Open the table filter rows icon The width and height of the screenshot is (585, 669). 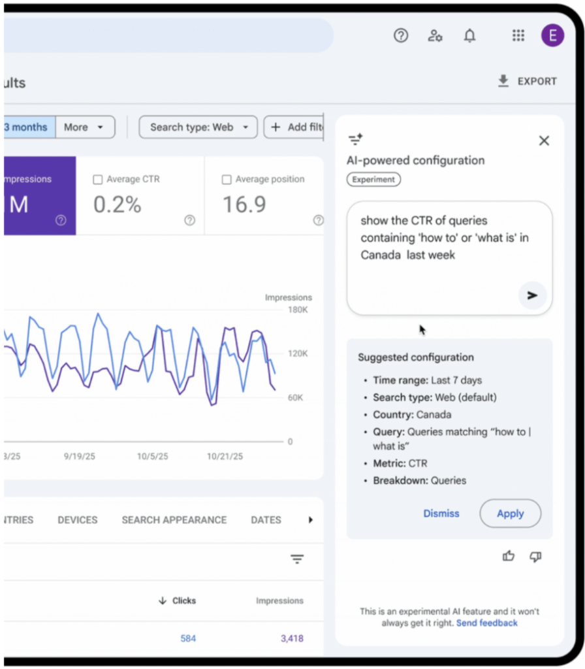[x=297, y=559]
